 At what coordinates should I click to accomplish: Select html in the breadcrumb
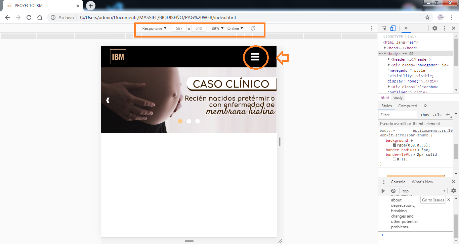(385, 98)
